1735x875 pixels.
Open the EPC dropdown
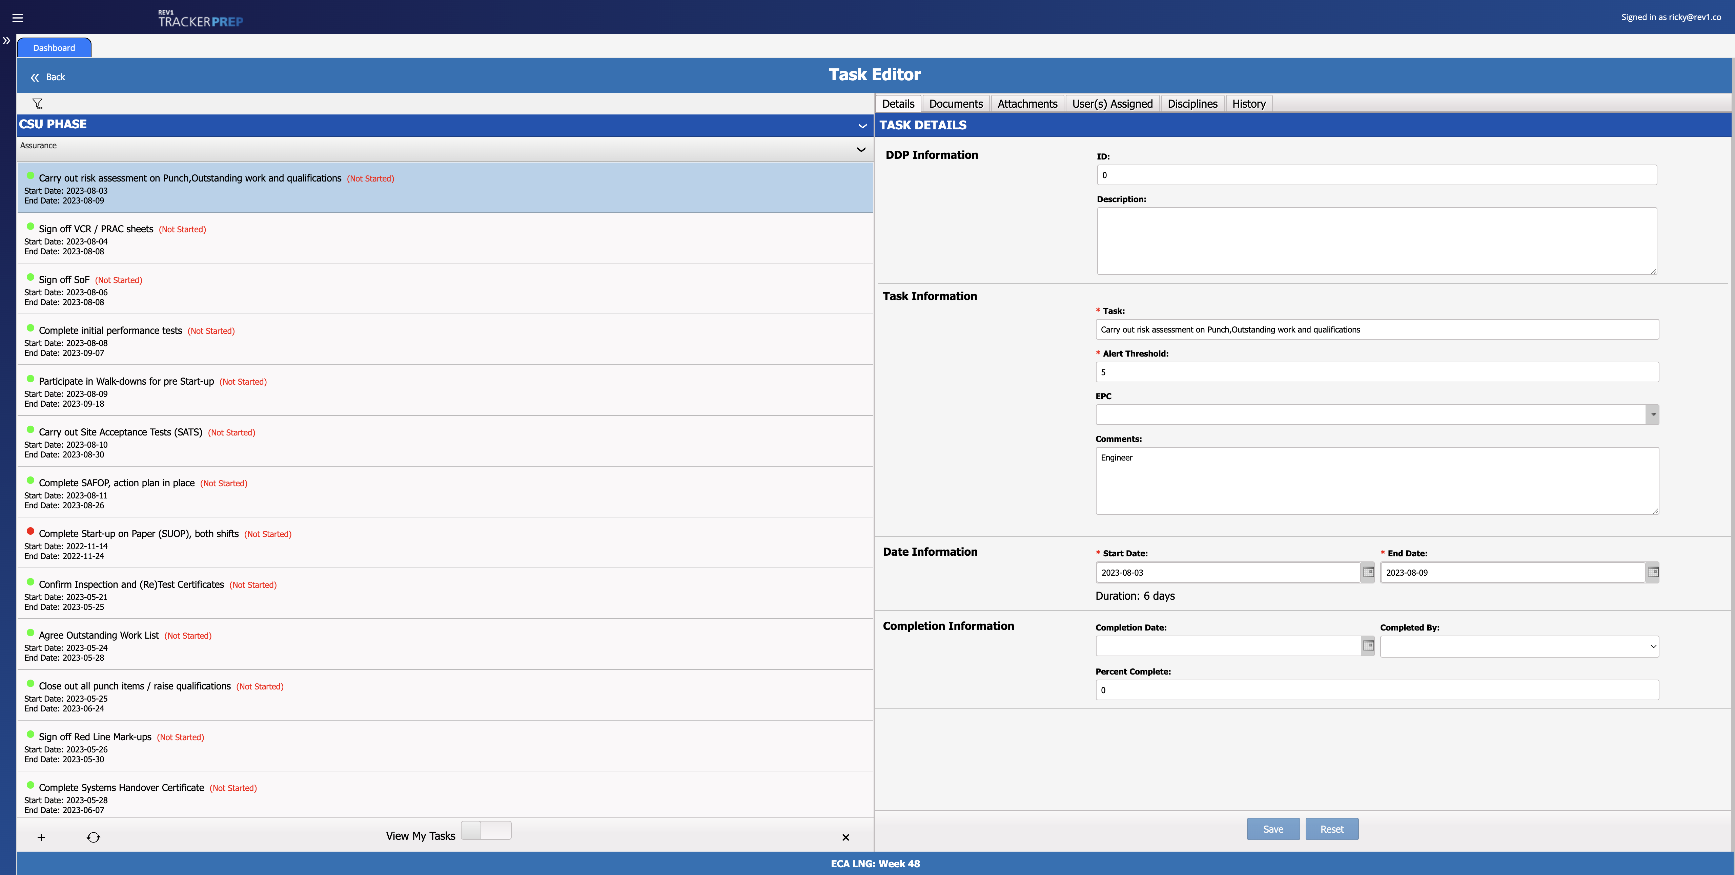1653,414
